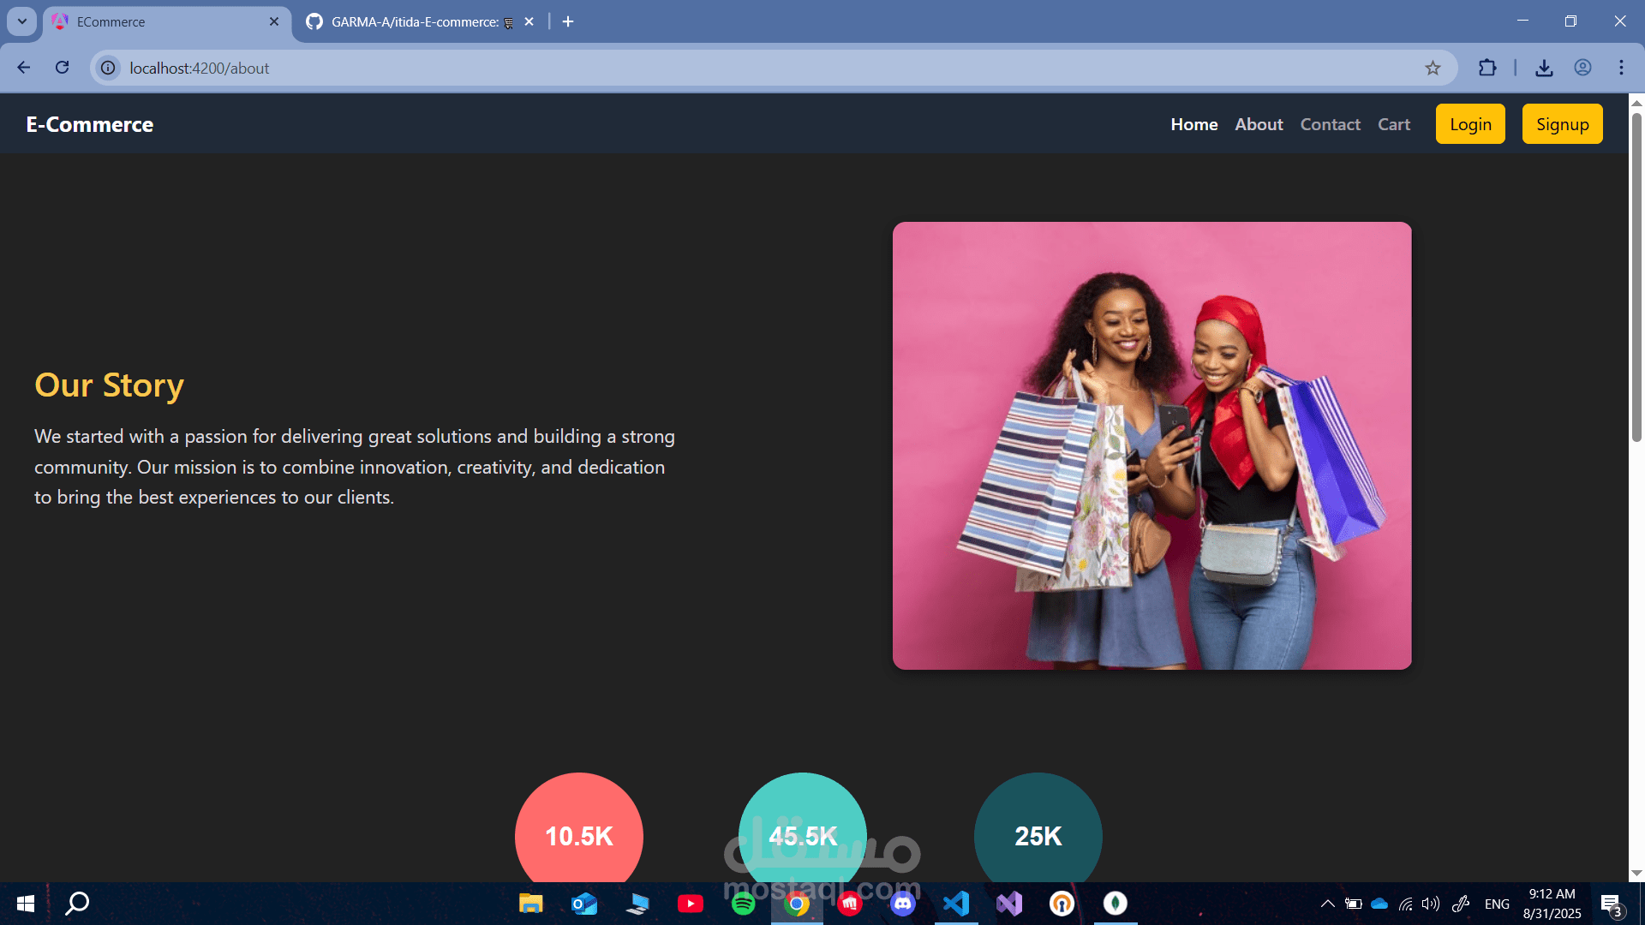Click the Chrome profile avatar icon
Image resolution: width=1645 pixels, height=925 pixels.
(x=1582, y=68)
